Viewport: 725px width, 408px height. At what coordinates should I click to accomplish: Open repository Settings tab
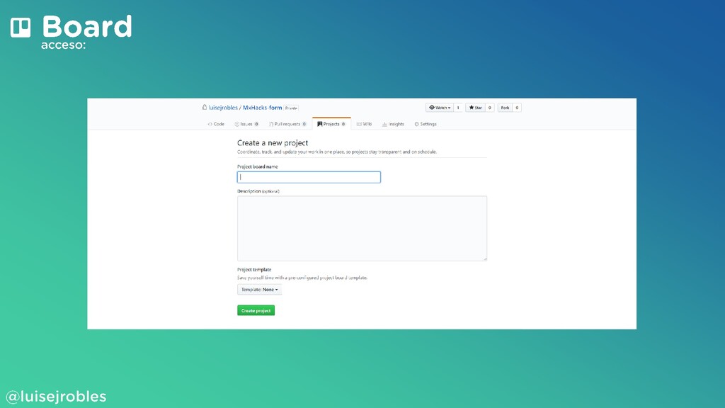pyautogui.click(x=426, y=124)
